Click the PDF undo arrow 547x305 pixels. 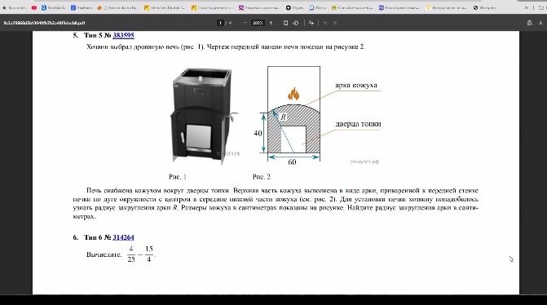click(324, 23)
